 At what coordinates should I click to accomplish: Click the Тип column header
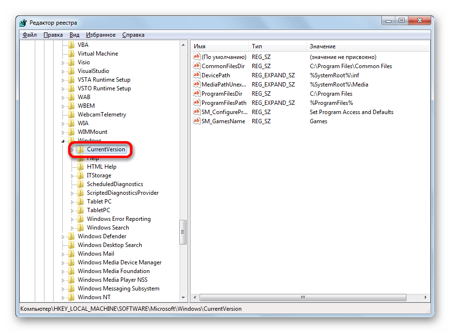(277, 46)
